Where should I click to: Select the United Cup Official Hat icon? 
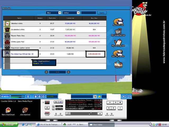tap(7, 54)
